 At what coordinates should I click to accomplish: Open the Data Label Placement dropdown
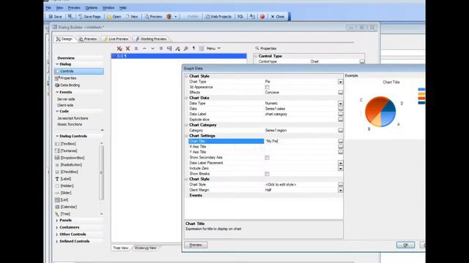[x=340, y=163]
